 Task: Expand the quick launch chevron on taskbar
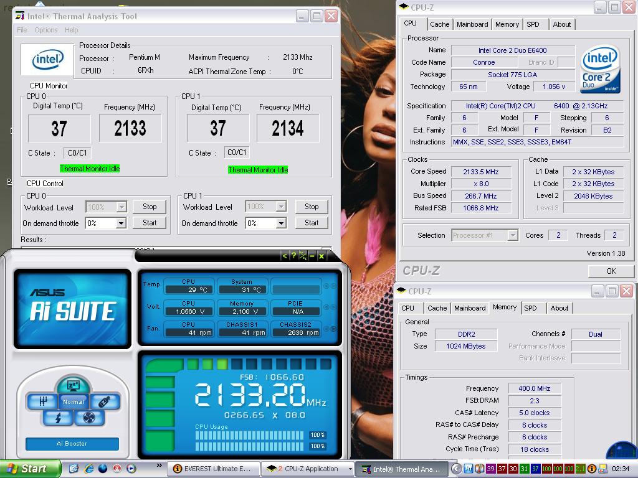[x=159, y=466]
